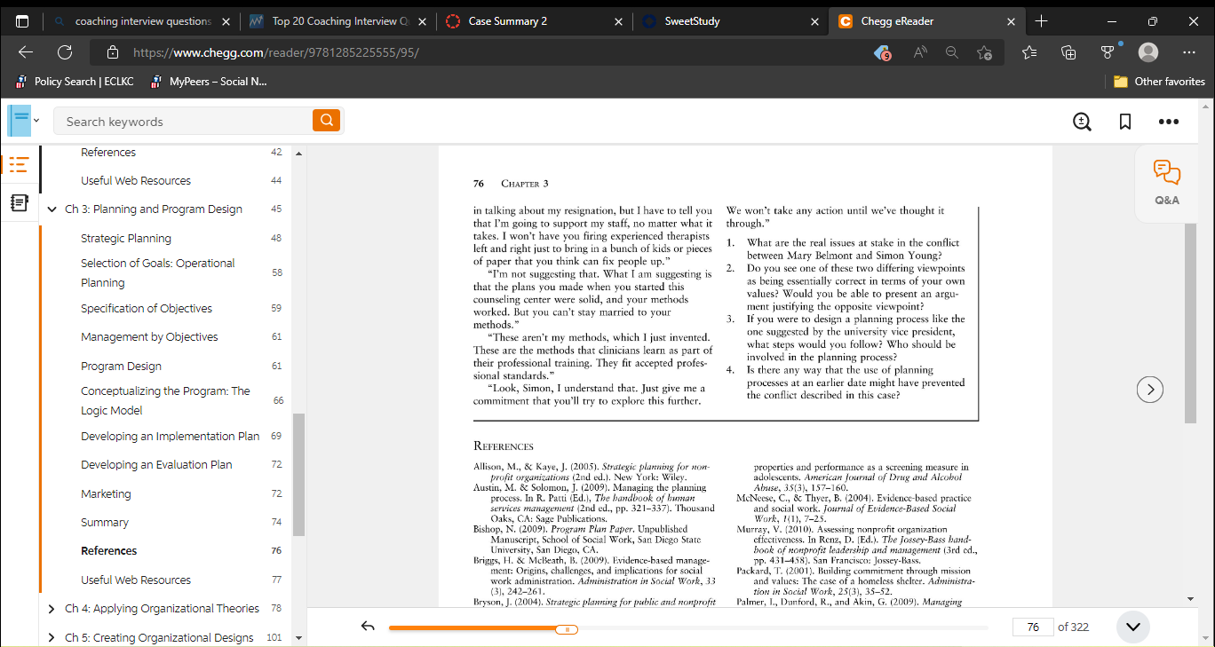Expand Ch 5: Creating Organizational Designs

click(52, 637)
